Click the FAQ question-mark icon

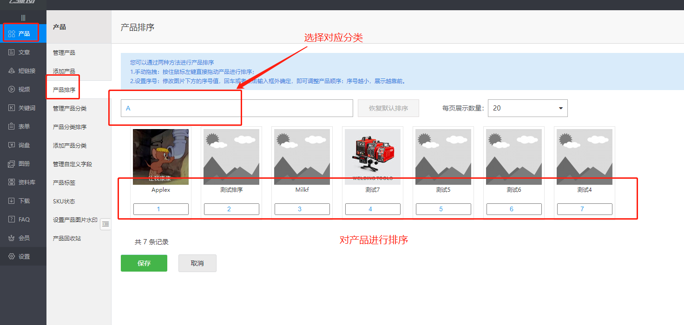pyautogui.click(x=12, y=219)
